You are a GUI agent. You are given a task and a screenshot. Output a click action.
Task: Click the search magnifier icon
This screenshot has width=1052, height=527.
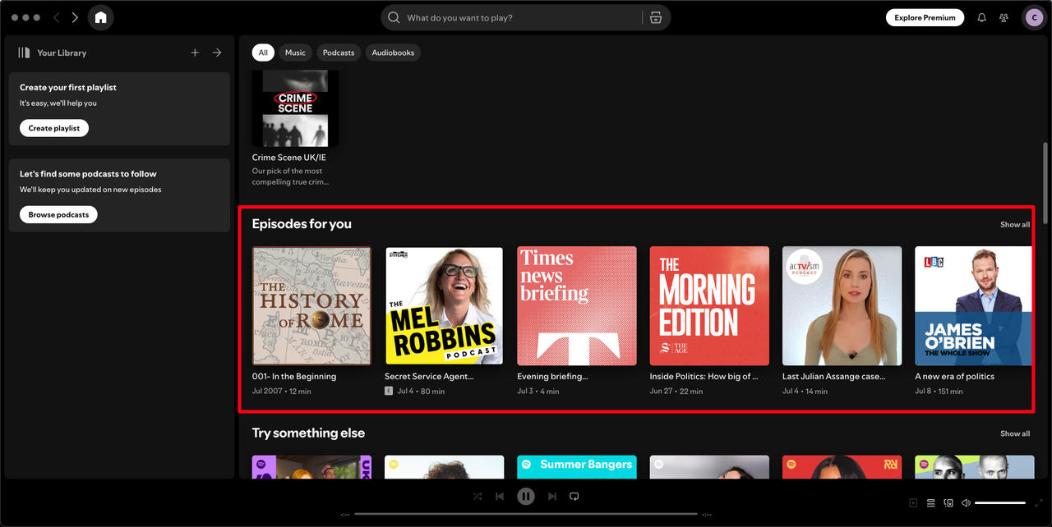(x=394, y=17)
